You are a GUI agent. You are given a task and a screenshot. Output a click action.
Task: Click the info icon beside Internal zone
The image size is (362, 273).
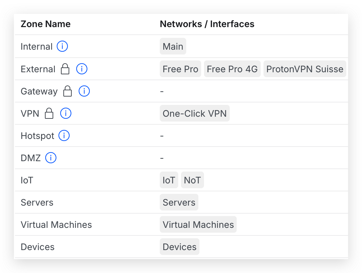pyautogui.click(x=62, y=46)
